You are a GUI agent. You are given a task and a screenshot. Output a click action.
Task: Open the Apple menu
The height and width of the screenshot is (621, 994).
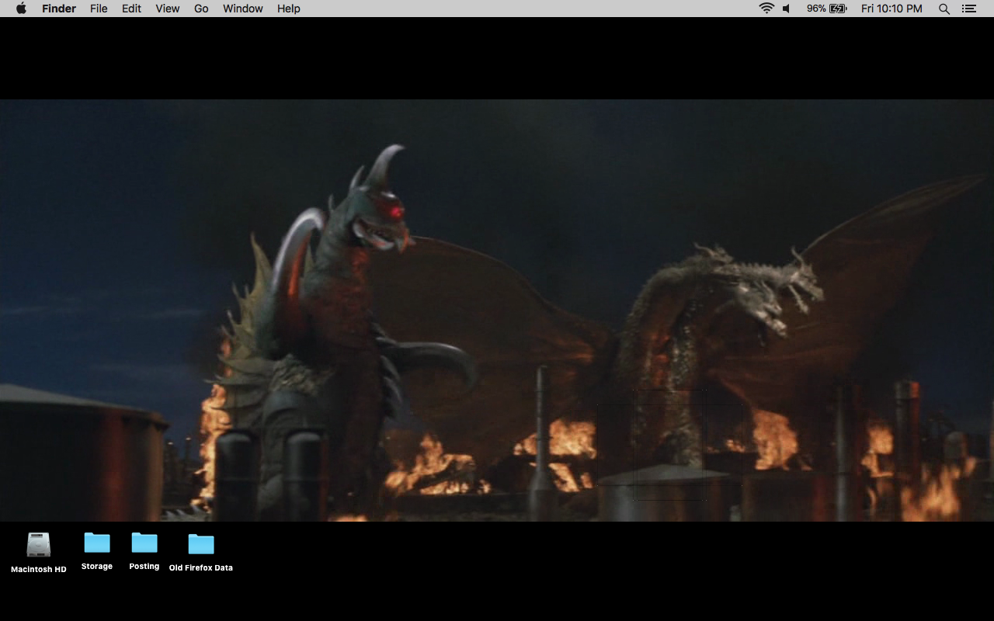tap(21, 9)
